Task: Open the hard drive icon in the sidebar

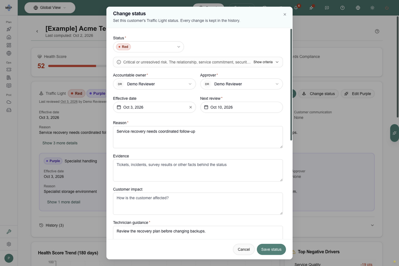Action: tap(9, 110)
